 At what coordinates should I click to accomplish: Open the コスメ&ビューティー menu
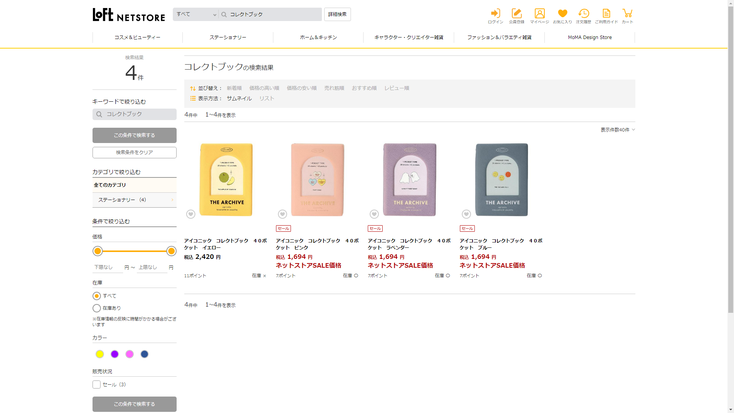(x=137, y=37)
